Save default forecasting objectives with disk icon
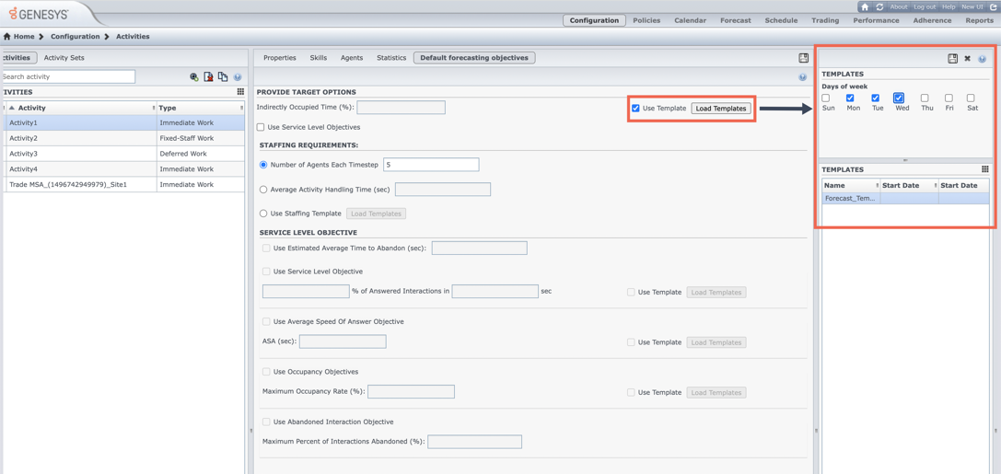Viewport: 1001px width, 474px height. pyautogui.click(x=803, y=58)
